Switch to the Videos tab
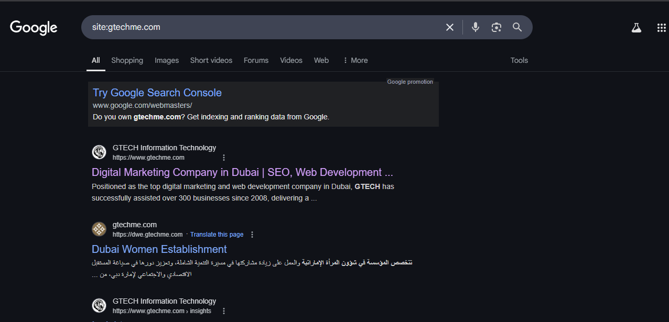The height and width of the screenshot is (322, 669). click(x=291, y=60)
